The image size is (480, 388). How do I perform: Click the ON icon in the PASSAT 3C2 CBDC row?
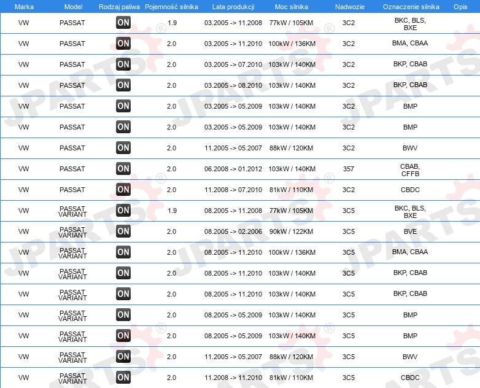(x=123, y=189)
